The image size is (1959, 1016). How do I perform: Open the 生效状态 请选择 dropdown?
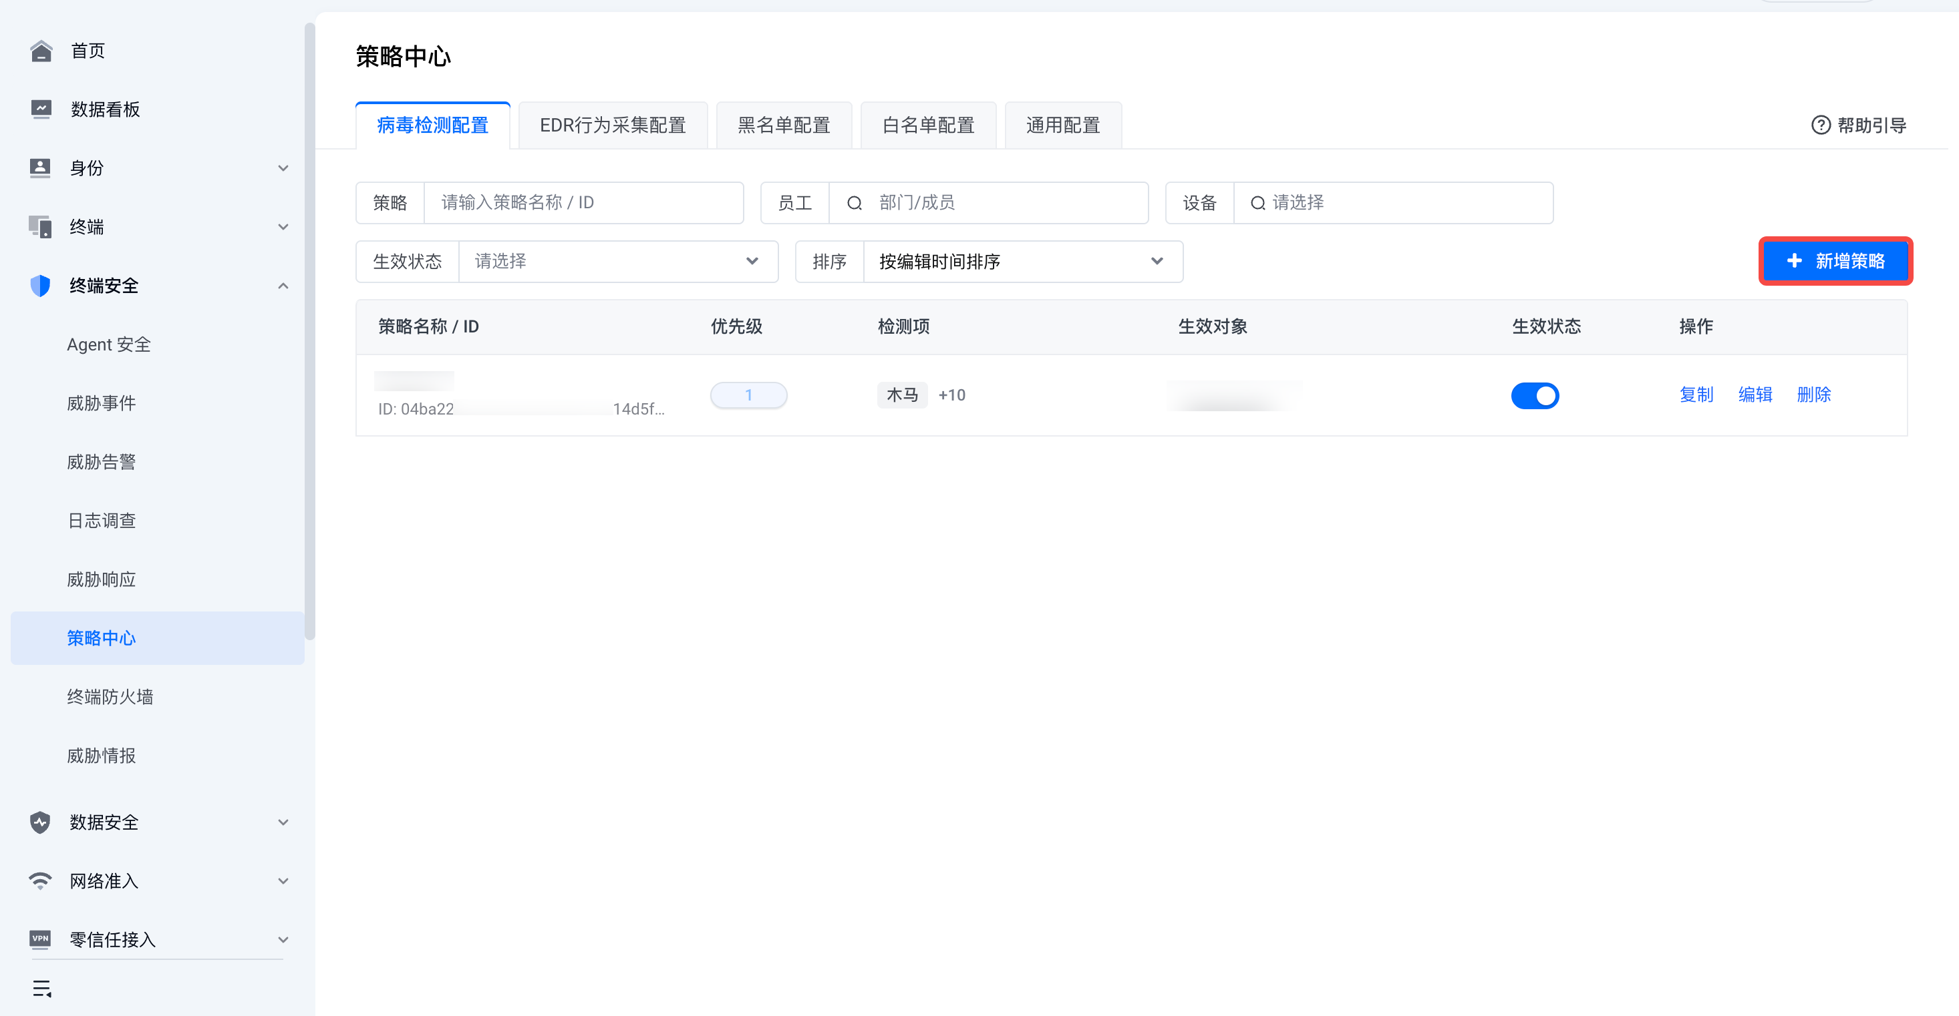coord(618,262)
